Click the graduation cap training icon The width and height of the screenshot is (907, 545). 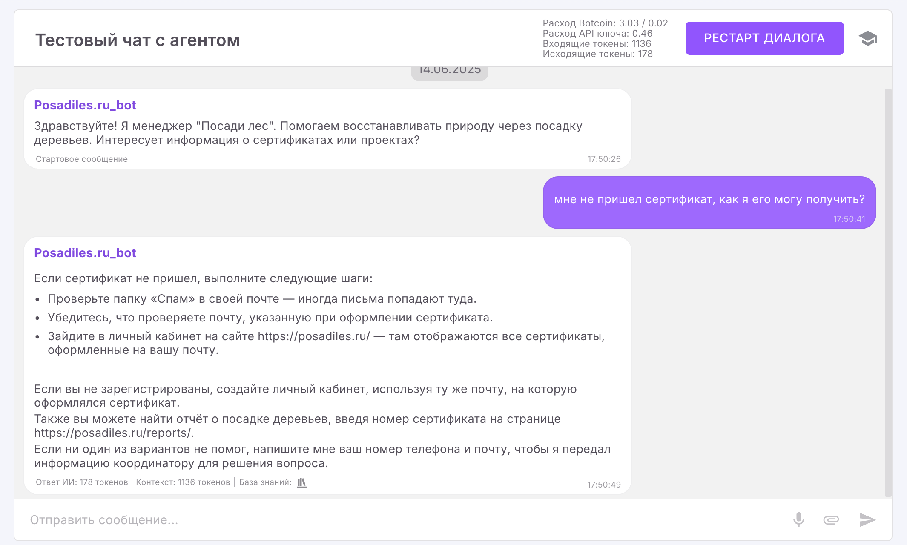[x=867, y=38]
